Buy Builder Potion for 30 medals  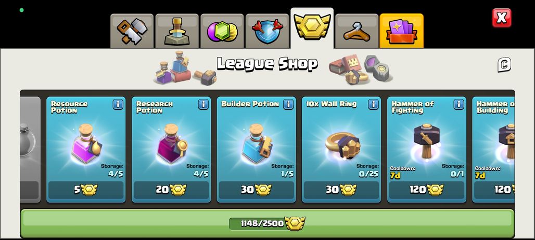click(256, 190)
